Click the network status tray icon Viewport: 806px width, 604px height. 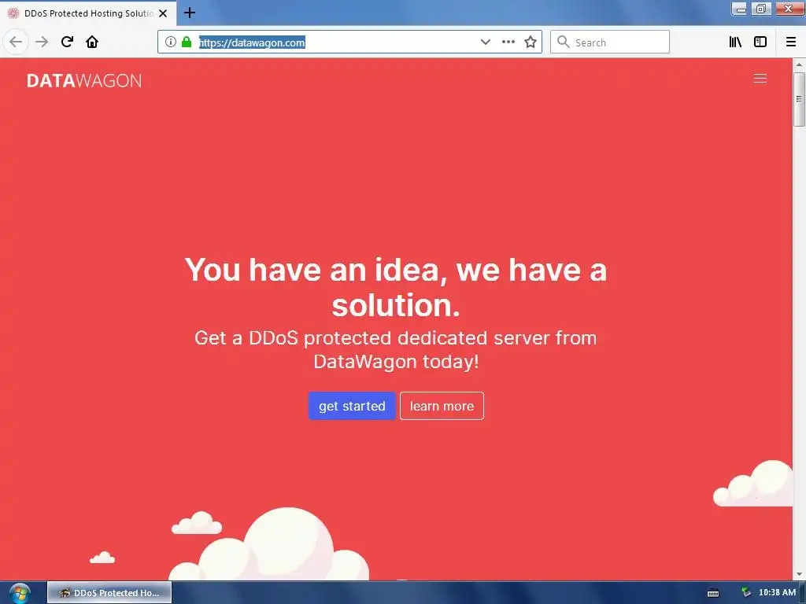click(746, 593)
